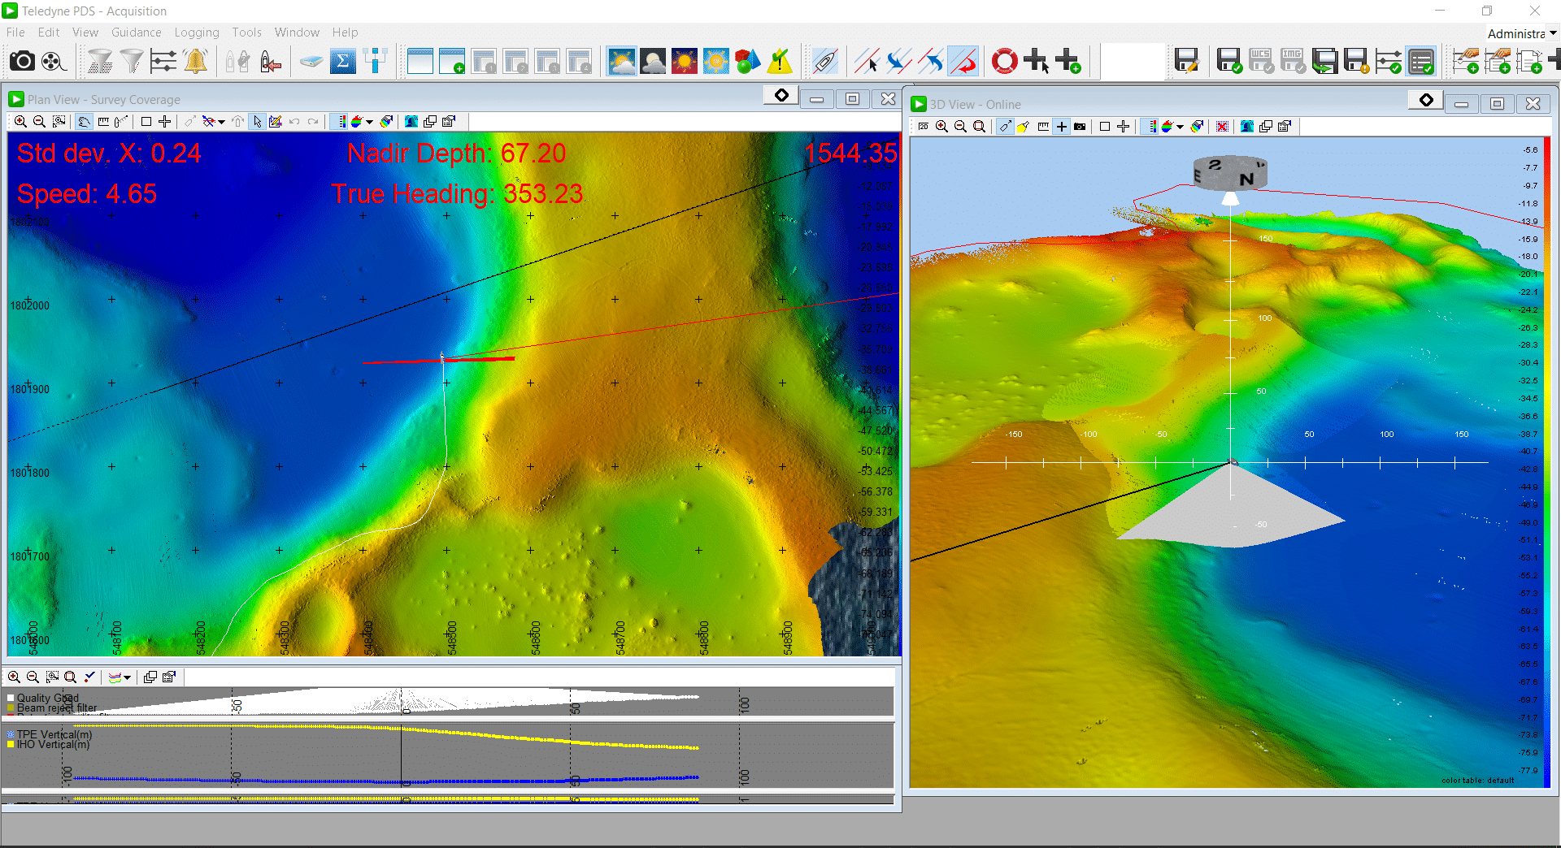Expand the Administrator dropdown at top right

pos(1553,33)
